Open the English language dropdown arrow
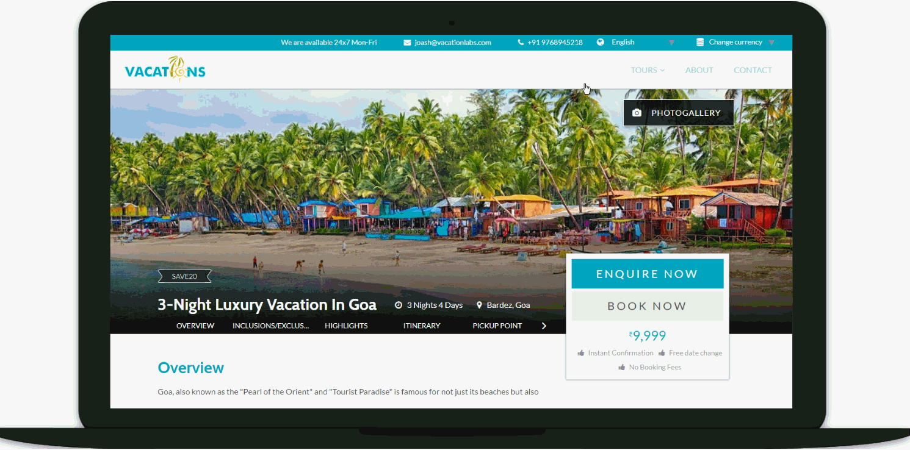The width and height of the screenshot is (910, 450). click(x=671, y=43)
